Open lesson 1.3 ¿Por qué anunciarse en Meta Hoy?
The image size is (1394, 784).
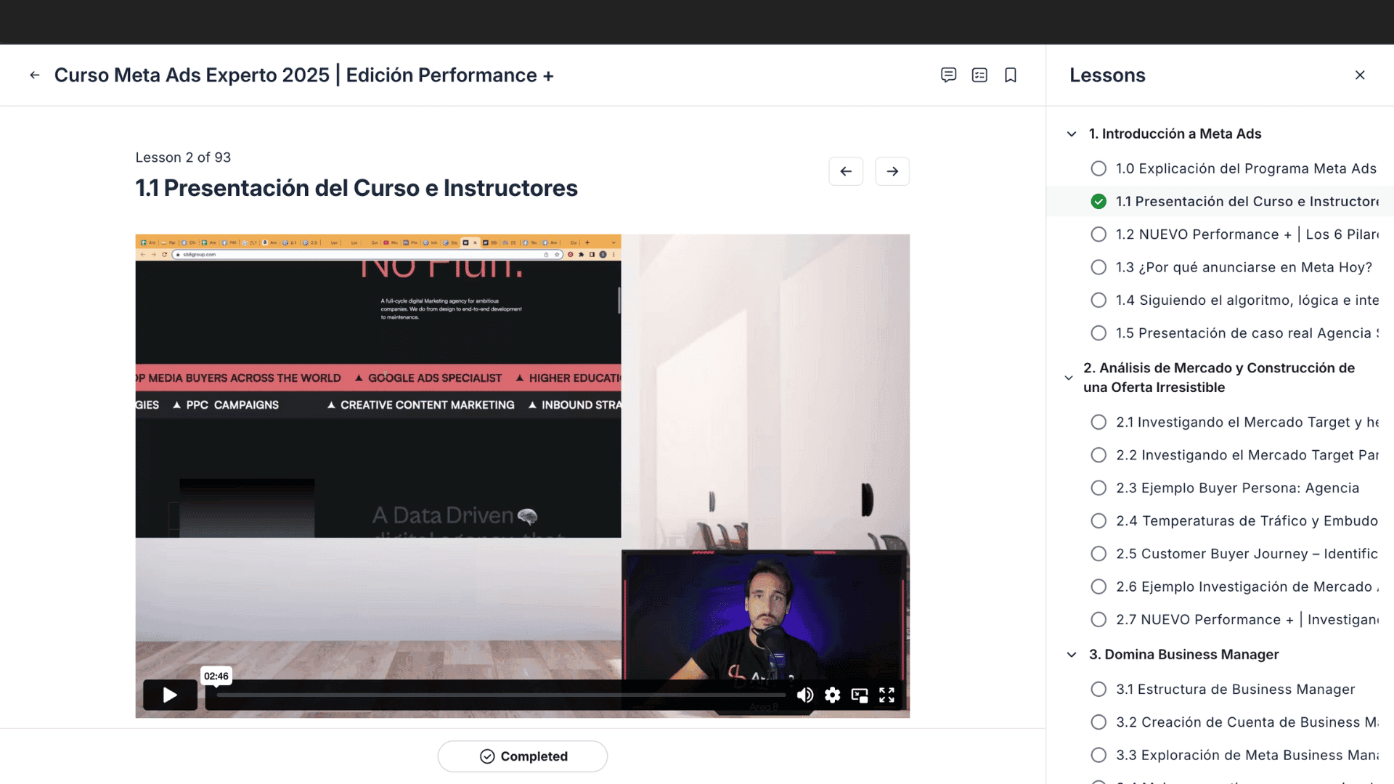1244,267
